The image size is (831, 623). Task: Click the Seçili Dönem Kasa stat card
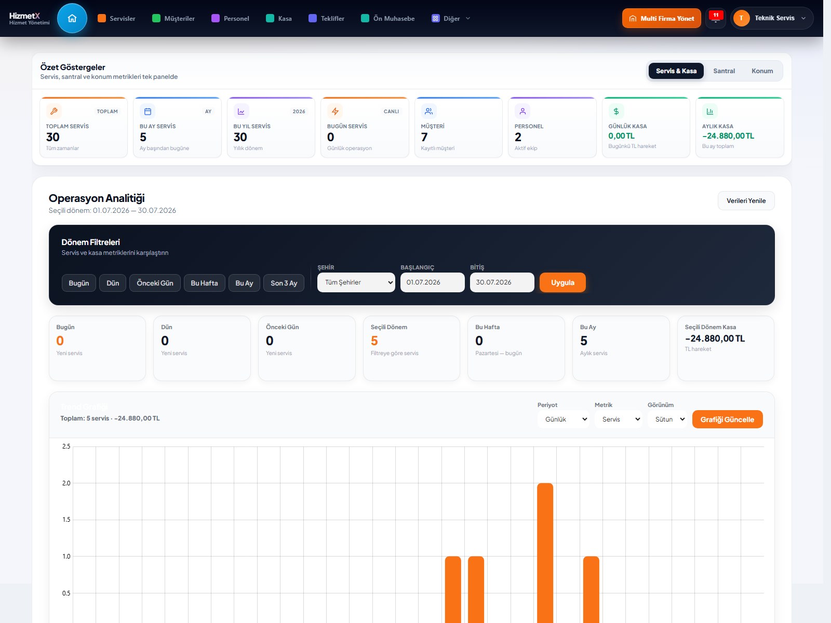point(726,348)
